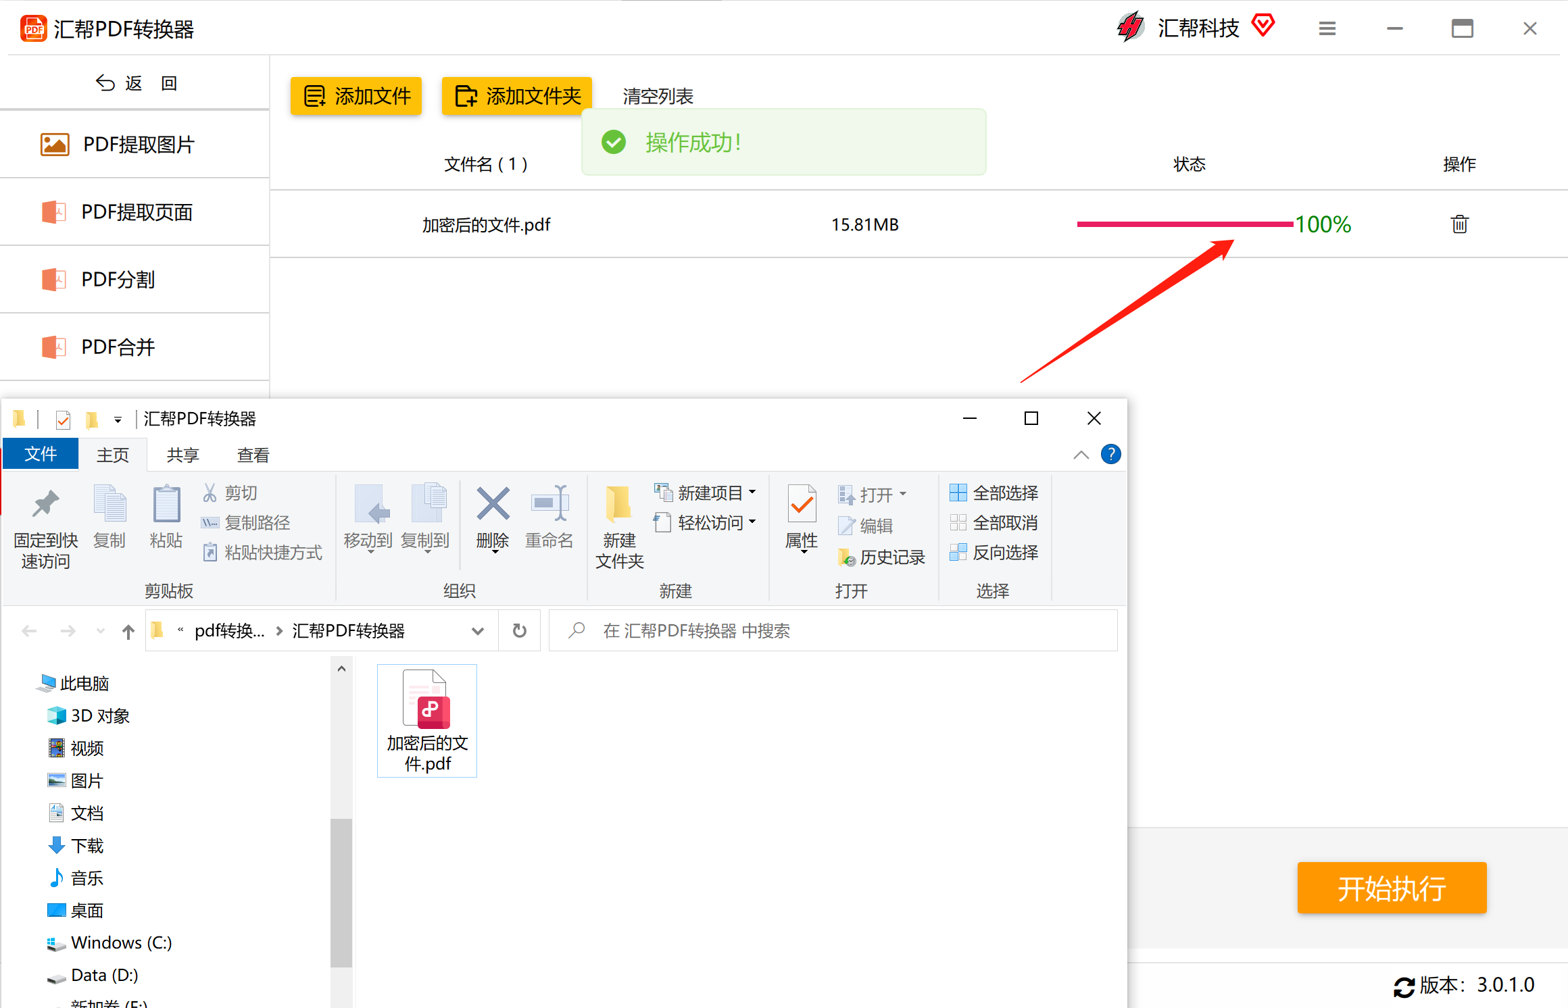Select 下载 in navigation tree

76,846
